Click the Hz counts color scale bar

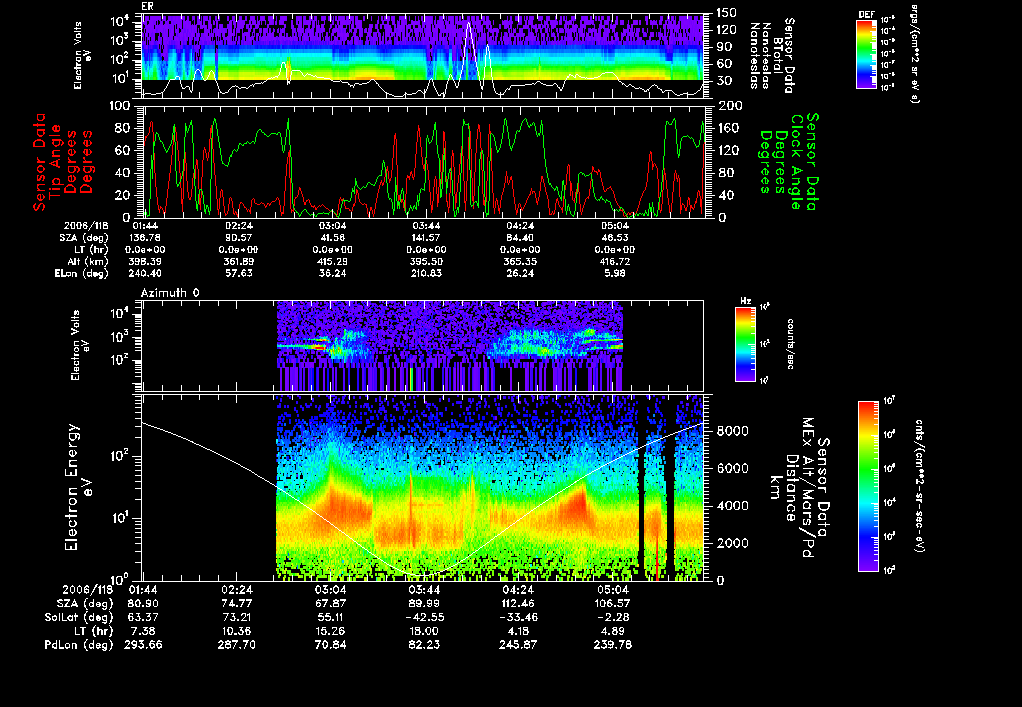point(745,344)
